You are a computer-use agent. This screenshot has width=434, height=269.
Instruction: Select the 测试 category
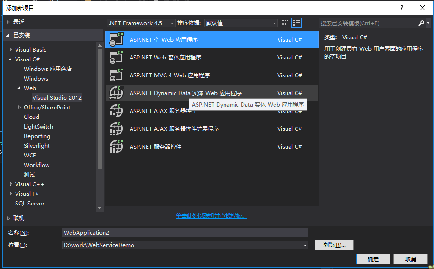pos(29,175)
